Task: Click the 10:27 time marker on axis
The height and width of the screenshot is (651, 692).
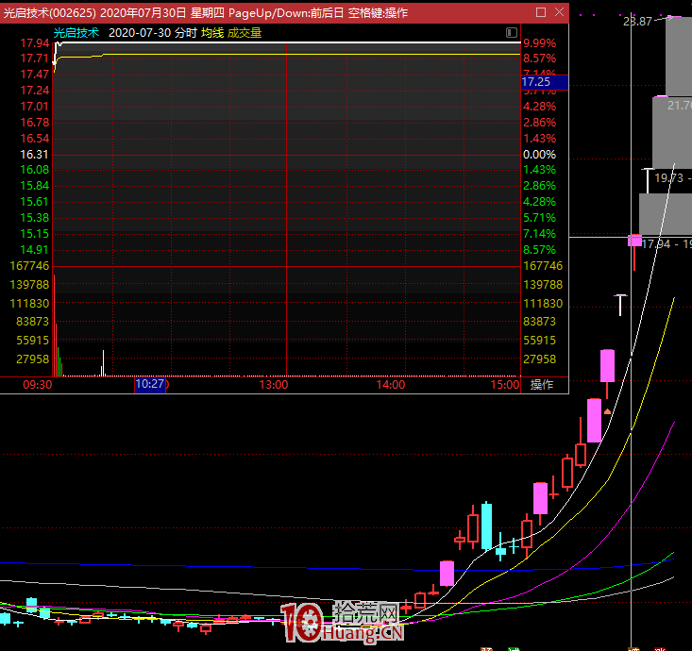Action: [x=150, y=385]
